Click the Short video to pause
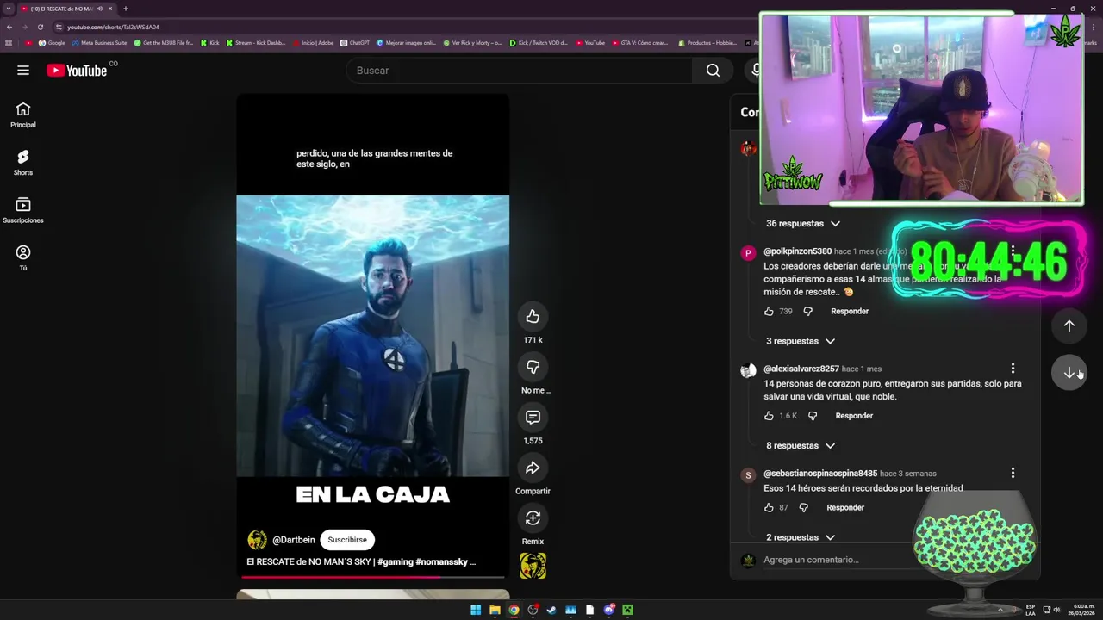This screenshot has width=1103, height=620. click(372, 336)
